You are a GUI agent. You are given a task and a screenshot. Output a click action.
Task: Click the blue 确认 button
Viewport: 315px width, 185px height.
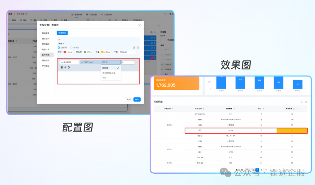click(137, 99)
